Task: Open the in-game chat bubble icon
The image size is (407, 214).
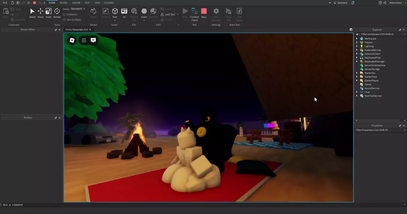Action: (93, 40)
